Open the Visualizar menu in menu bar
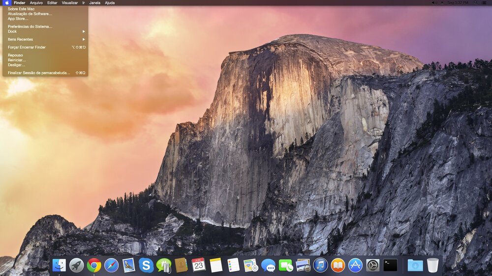492x276 pixels. click(69, 3)
